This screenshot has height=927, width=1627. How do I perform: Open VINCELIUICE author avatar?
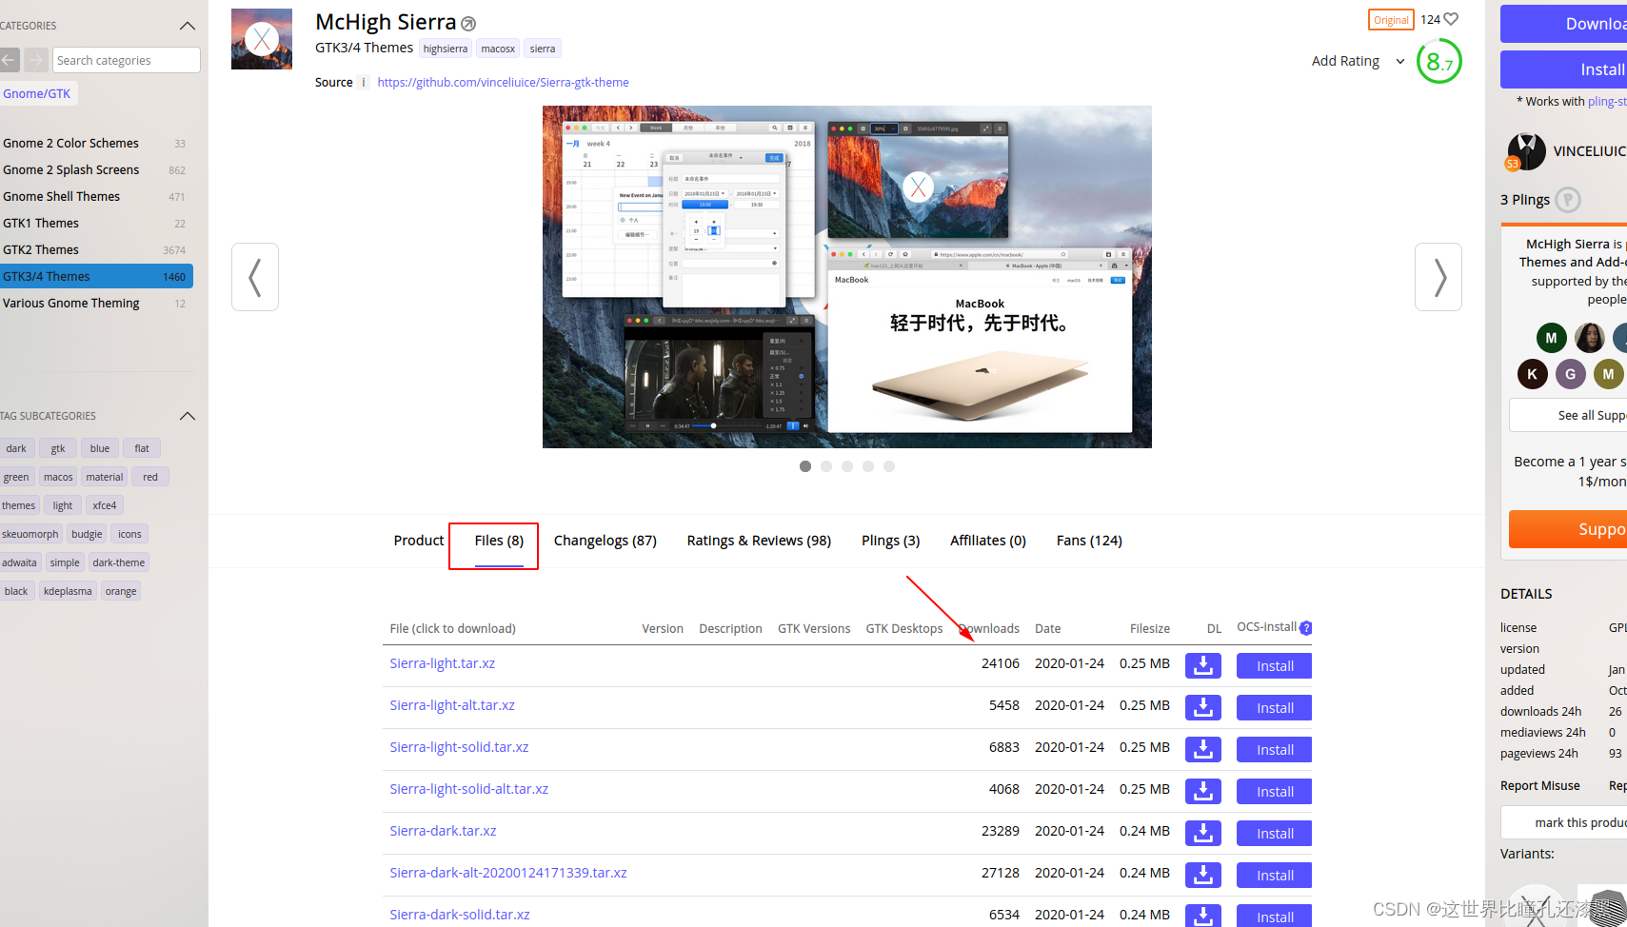click(1526, 151)
